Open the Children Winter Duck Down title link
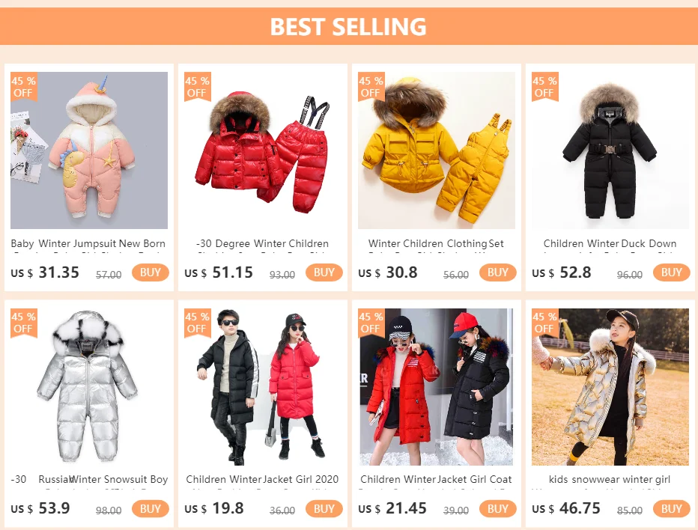Viewport: 698px width, 530px height. (x=610, y=244)
